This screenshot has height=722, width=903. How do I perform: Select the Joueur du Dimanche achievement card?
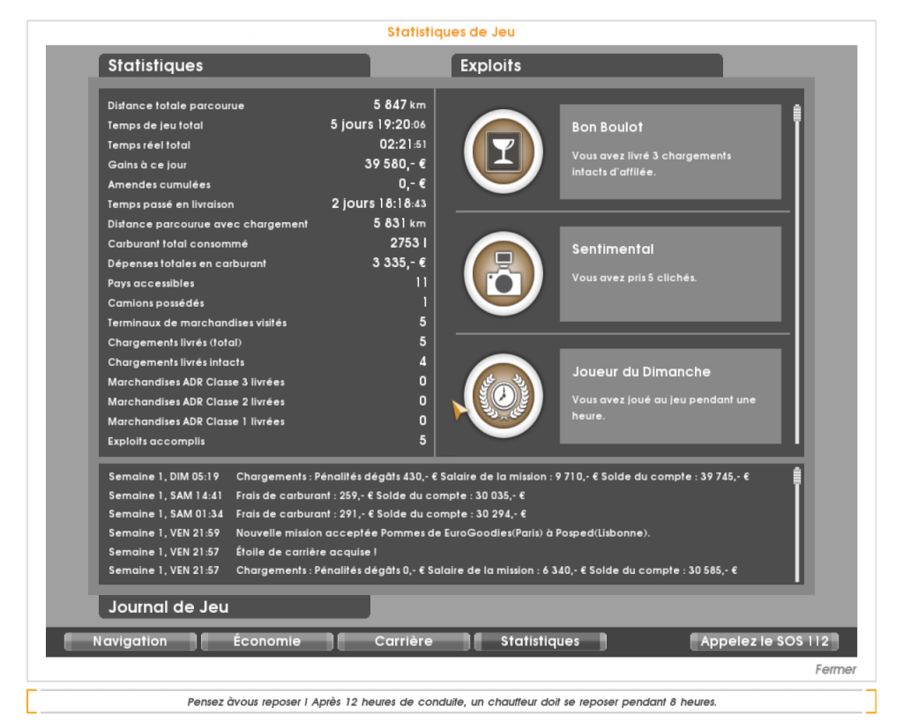point(670,396)
